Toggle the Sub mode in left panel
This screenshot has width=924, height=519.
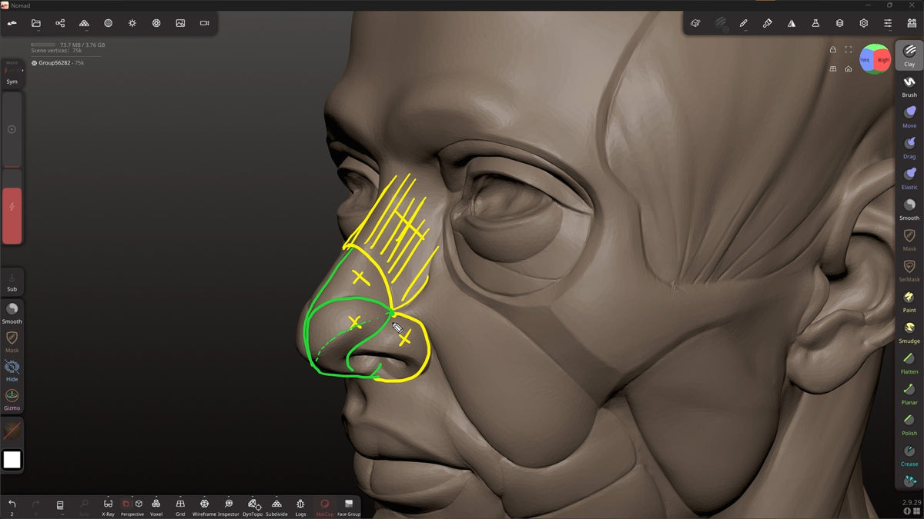coord(12,281)
